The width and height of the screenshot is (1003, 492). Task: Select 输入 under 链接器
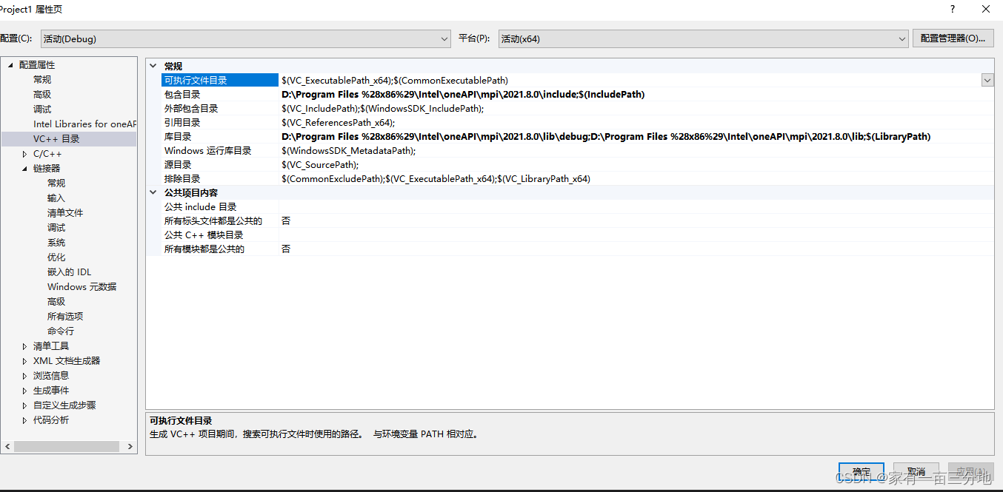pyautogui.click(x=56, y=198)
